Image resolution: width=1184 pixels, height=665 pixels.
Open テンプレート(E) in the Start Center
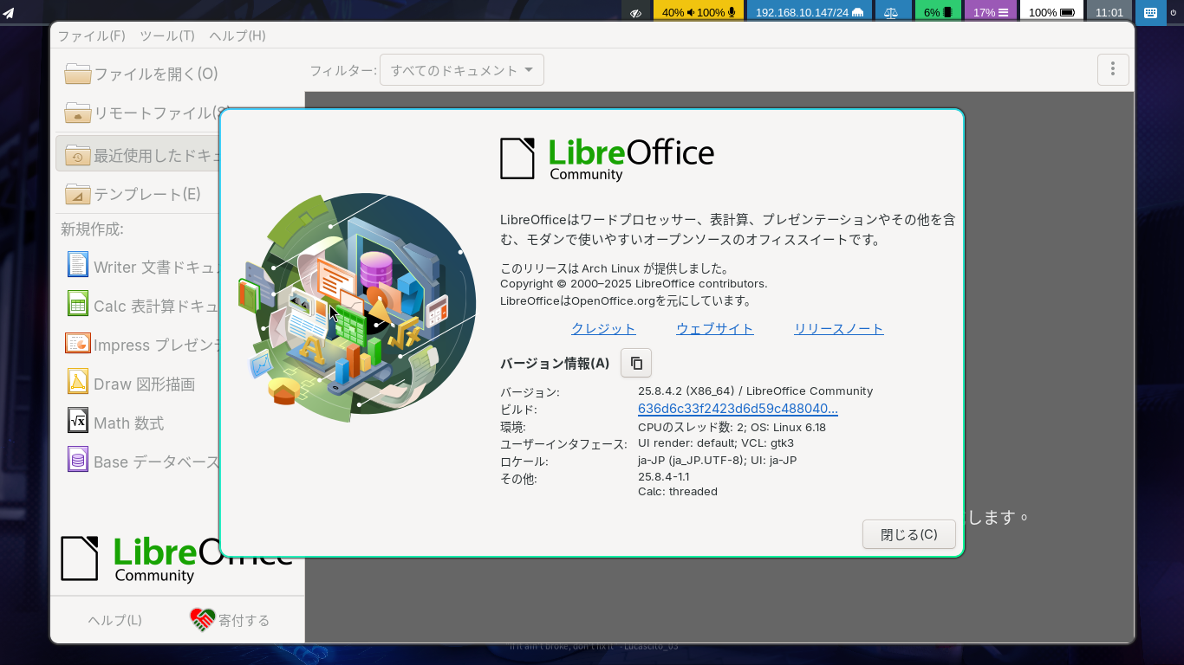pos(137,193)
